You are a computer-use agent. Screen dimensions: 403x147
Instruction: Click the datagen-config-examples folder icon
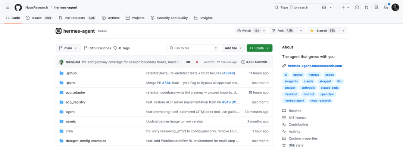(x=62, y=141)
